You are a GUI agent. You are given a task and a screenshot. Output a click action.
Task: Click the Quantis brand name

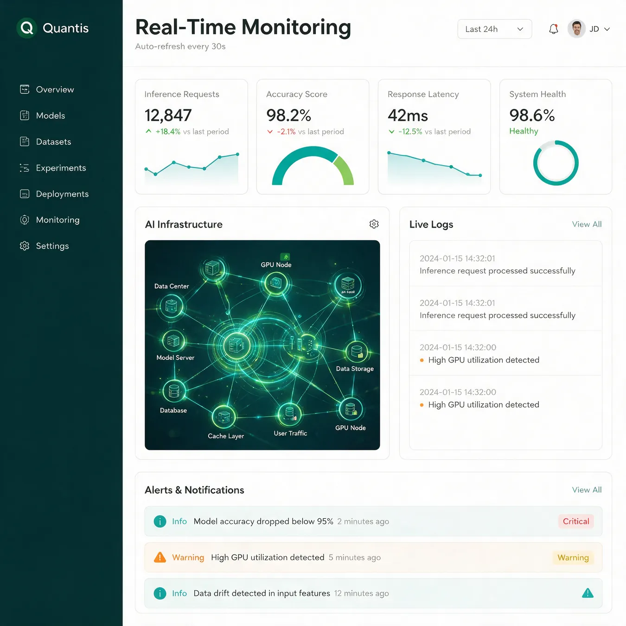(65, 28)
